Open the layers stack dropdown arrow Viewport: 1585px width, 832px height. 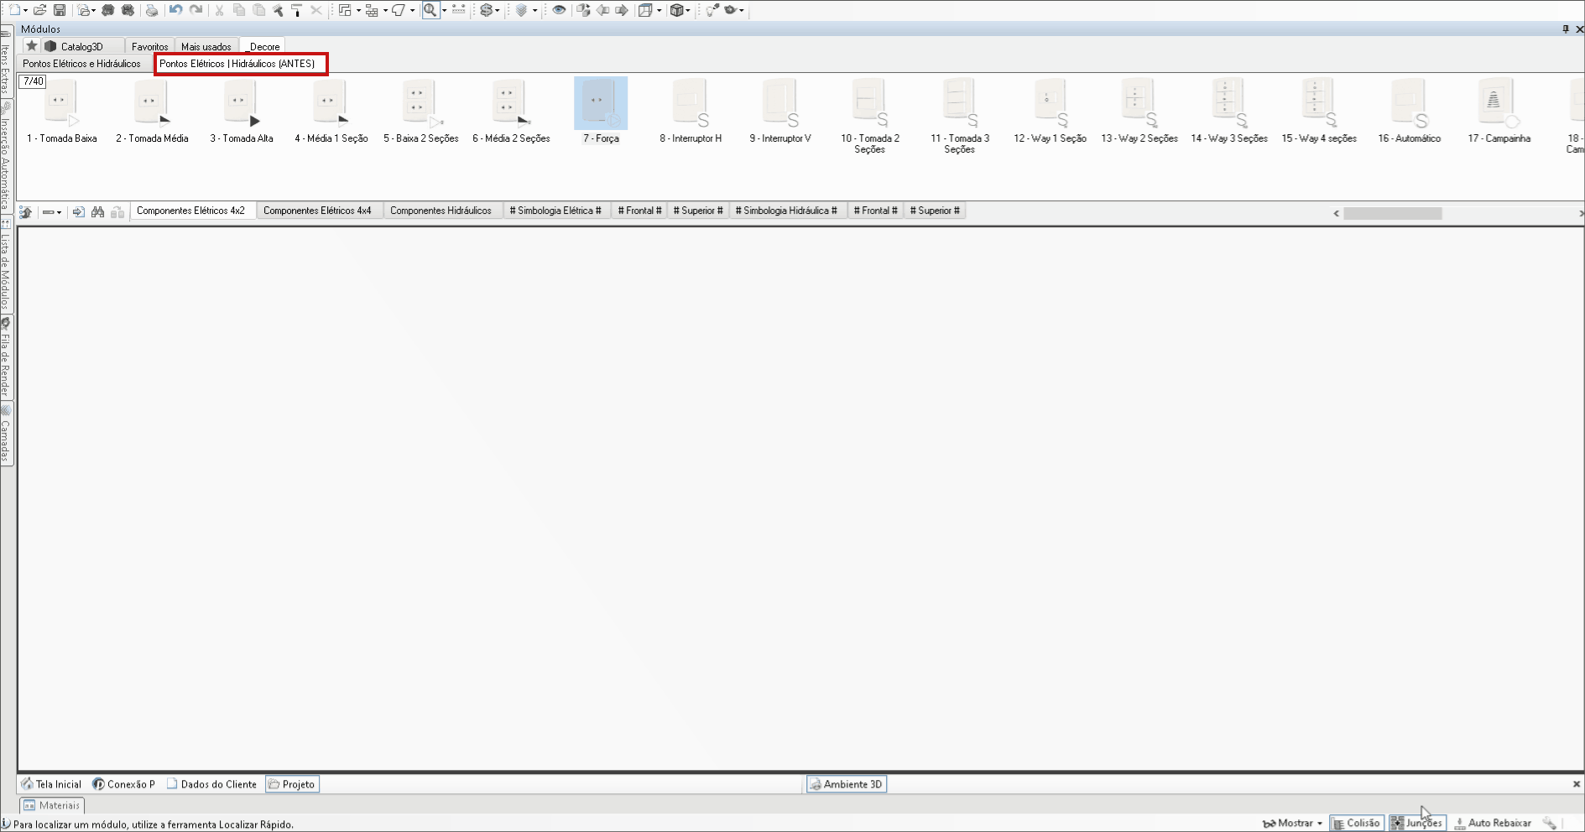point(534,11)
